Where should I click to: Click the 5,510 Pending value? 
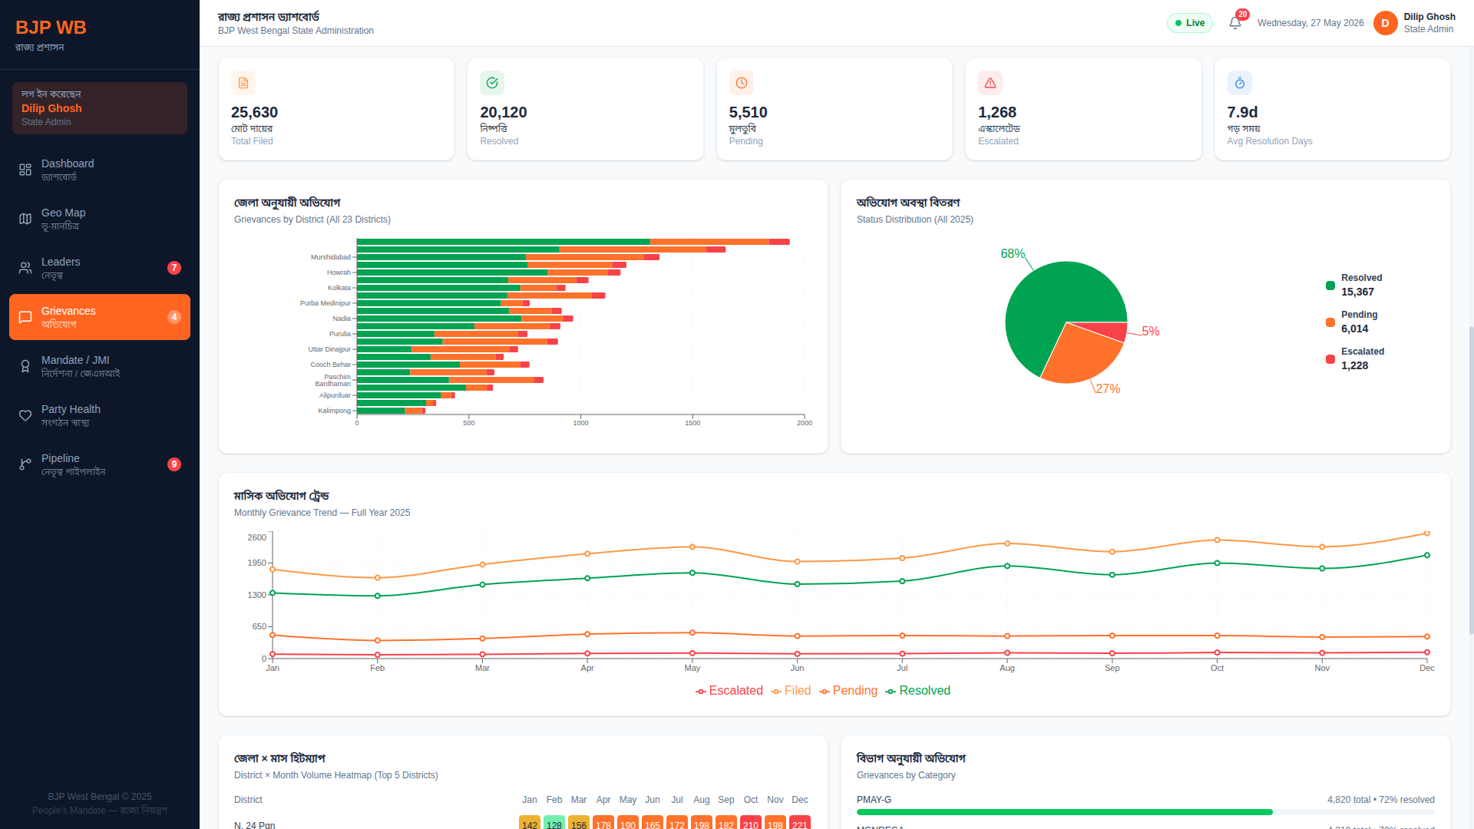[x=749, y=112]
